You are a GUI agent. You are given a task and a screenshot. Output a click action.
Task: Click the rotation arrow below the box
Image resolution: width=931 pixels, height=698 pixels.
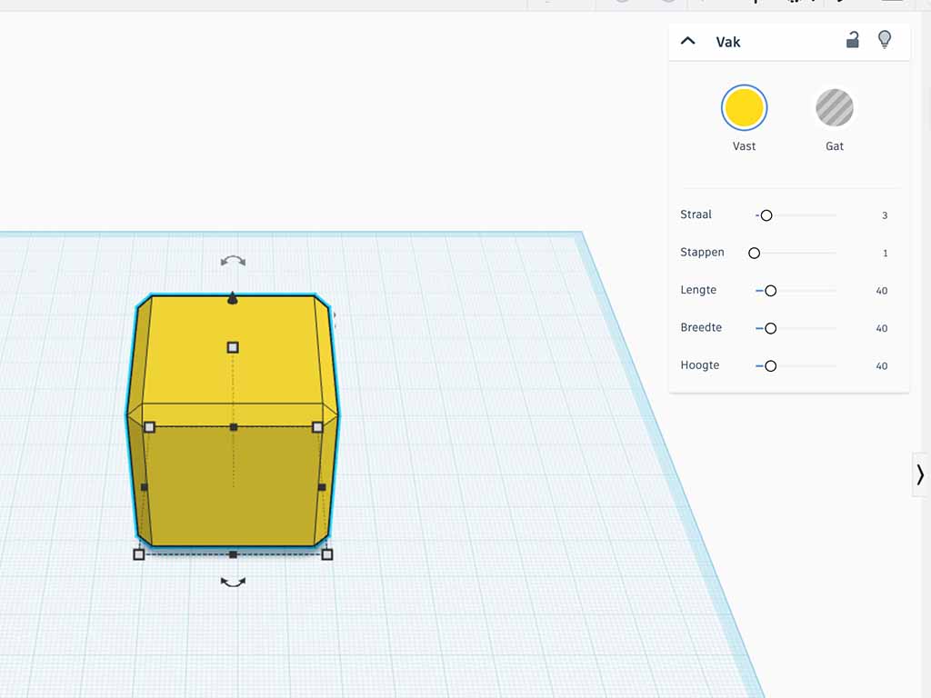(x=233, y=582)
